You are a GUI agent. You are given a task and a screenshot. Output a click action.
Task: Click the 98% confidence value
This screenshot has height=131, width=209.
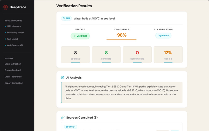pyautogui.click(x=122, y=35)
